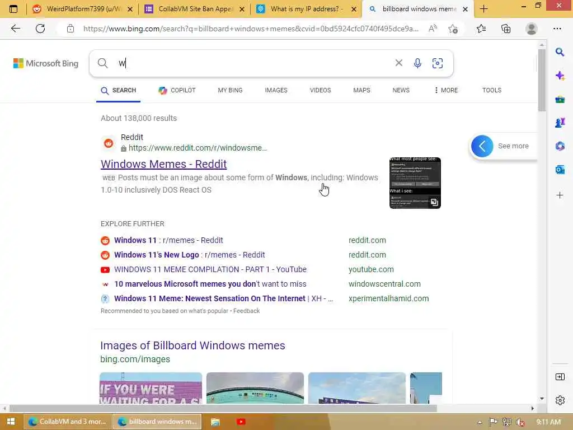This screenshot has width=573, height=430.
Task: Open Windows Memes - Reddit result
Action: click(x=164, y=164)
